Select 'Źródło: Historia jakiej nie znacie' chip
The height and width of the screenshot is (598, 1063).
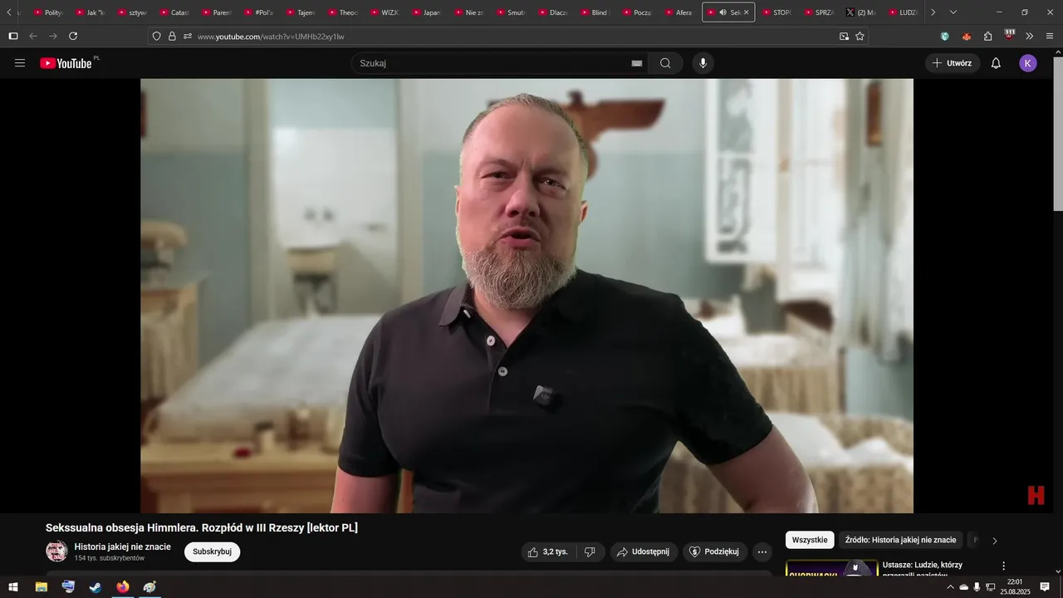[900, 540]
